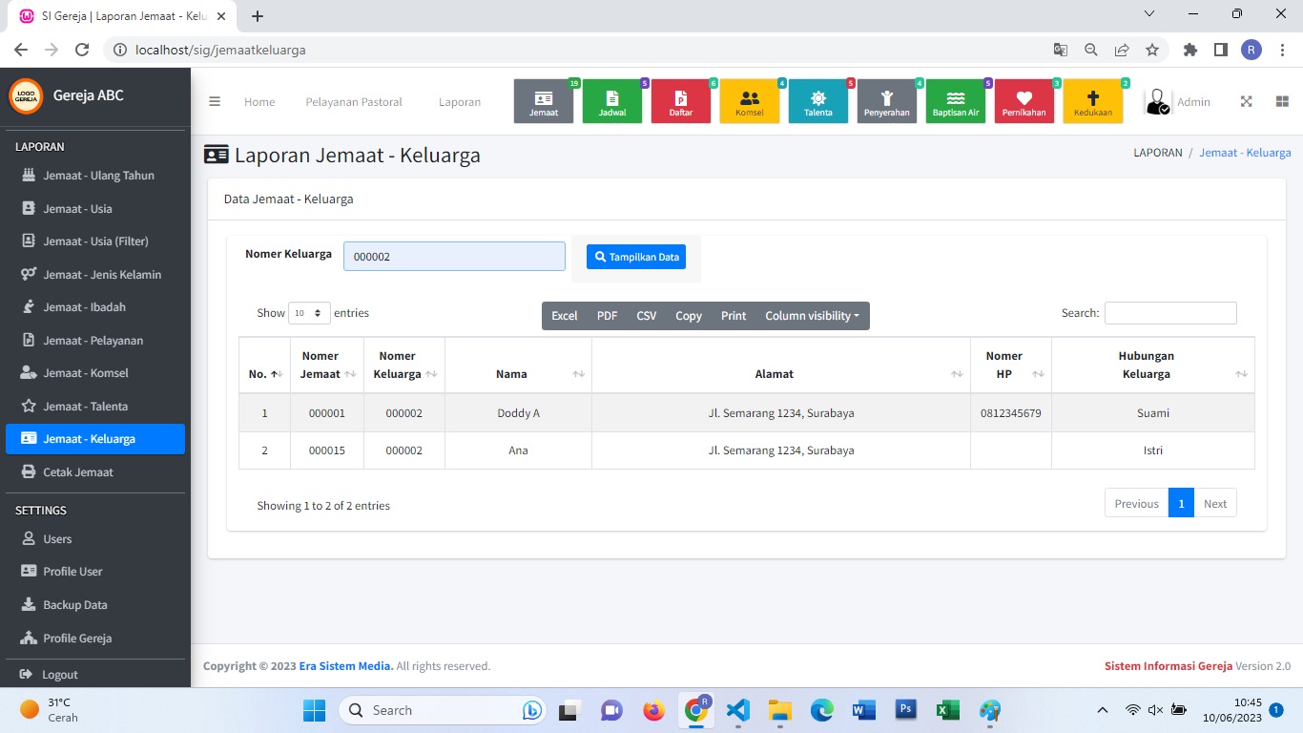Open Visual Studio Code from taskbar
This screenshot has width=1303, height=733.
pyautogui.click(x=737, y=710)
